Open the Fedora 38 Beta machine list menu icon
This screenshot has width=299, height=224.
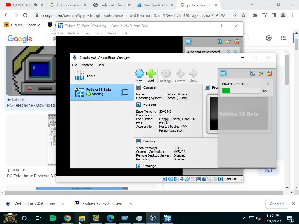pos(124,92)
